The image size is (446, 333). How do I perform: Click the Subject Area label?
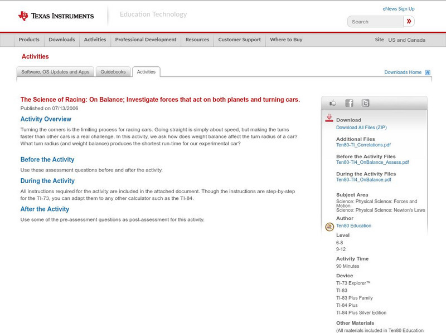pos(352,195)
